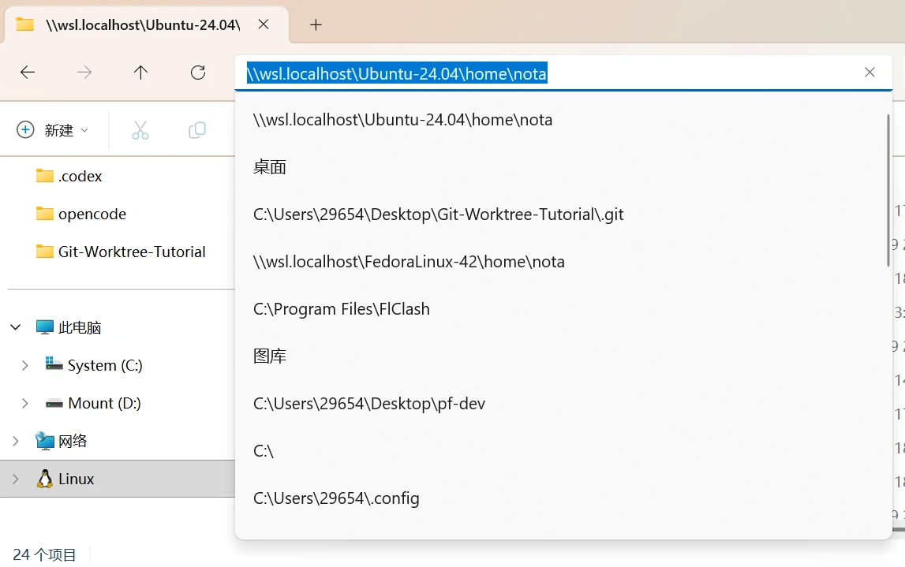Open the Git-Worktree-Tutorial folder in sidebar
Viewport: 905px width, 567px height.
coord(131,252)
